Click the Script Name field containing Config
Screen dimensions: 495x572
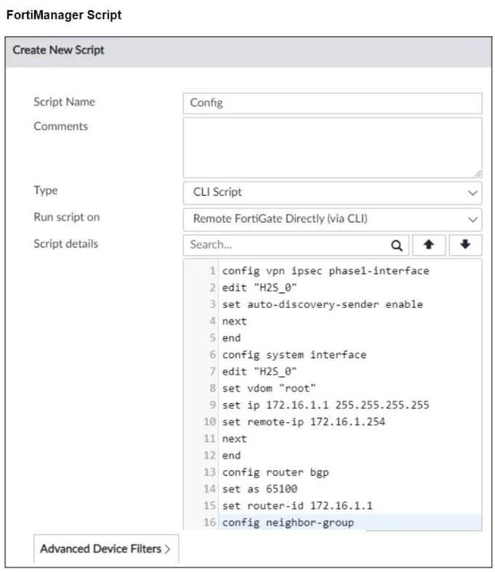(333, 103)
